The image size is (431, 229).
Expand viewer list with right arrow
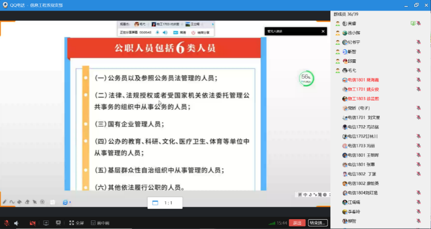(x=213, y=24)
